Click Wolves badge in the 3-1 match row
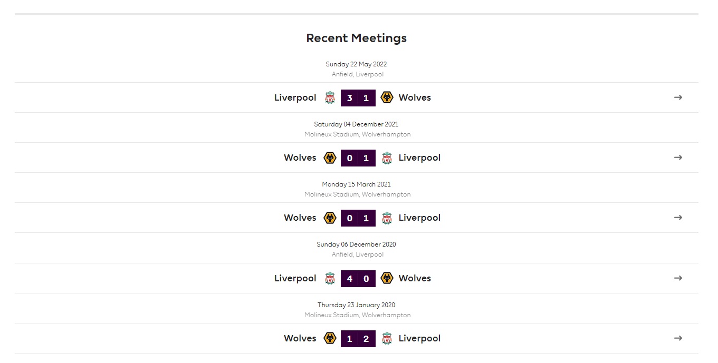 [x=387, y=97]
